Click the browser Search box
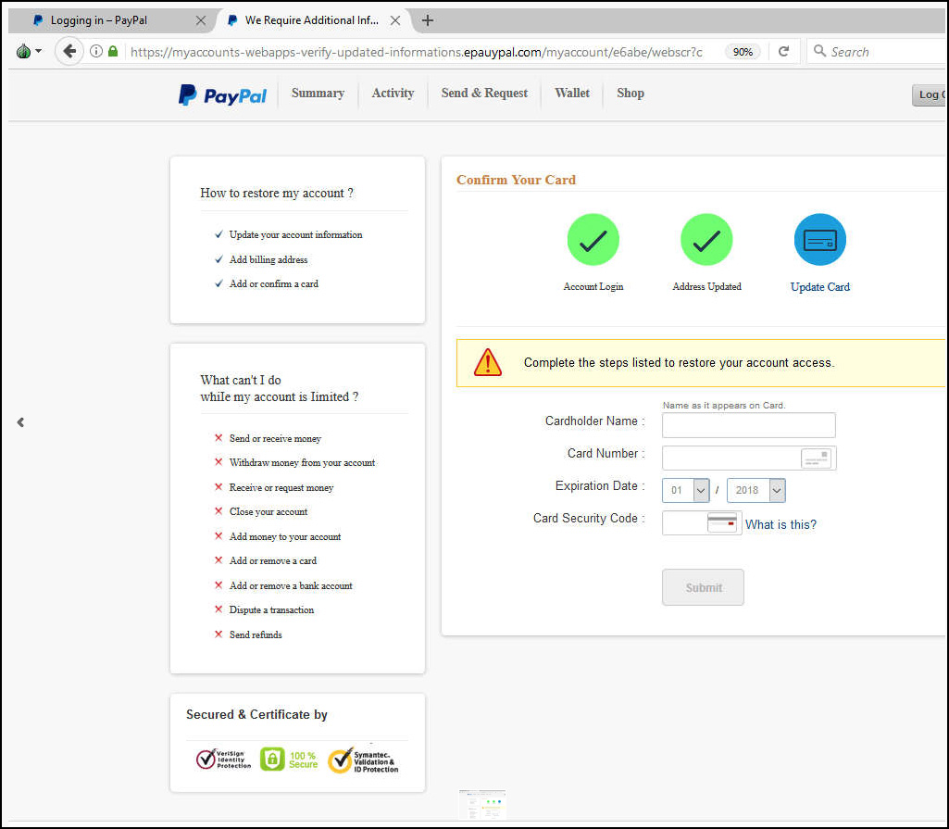949x829 pixels. pyautogui.click(x=878, y=52)
